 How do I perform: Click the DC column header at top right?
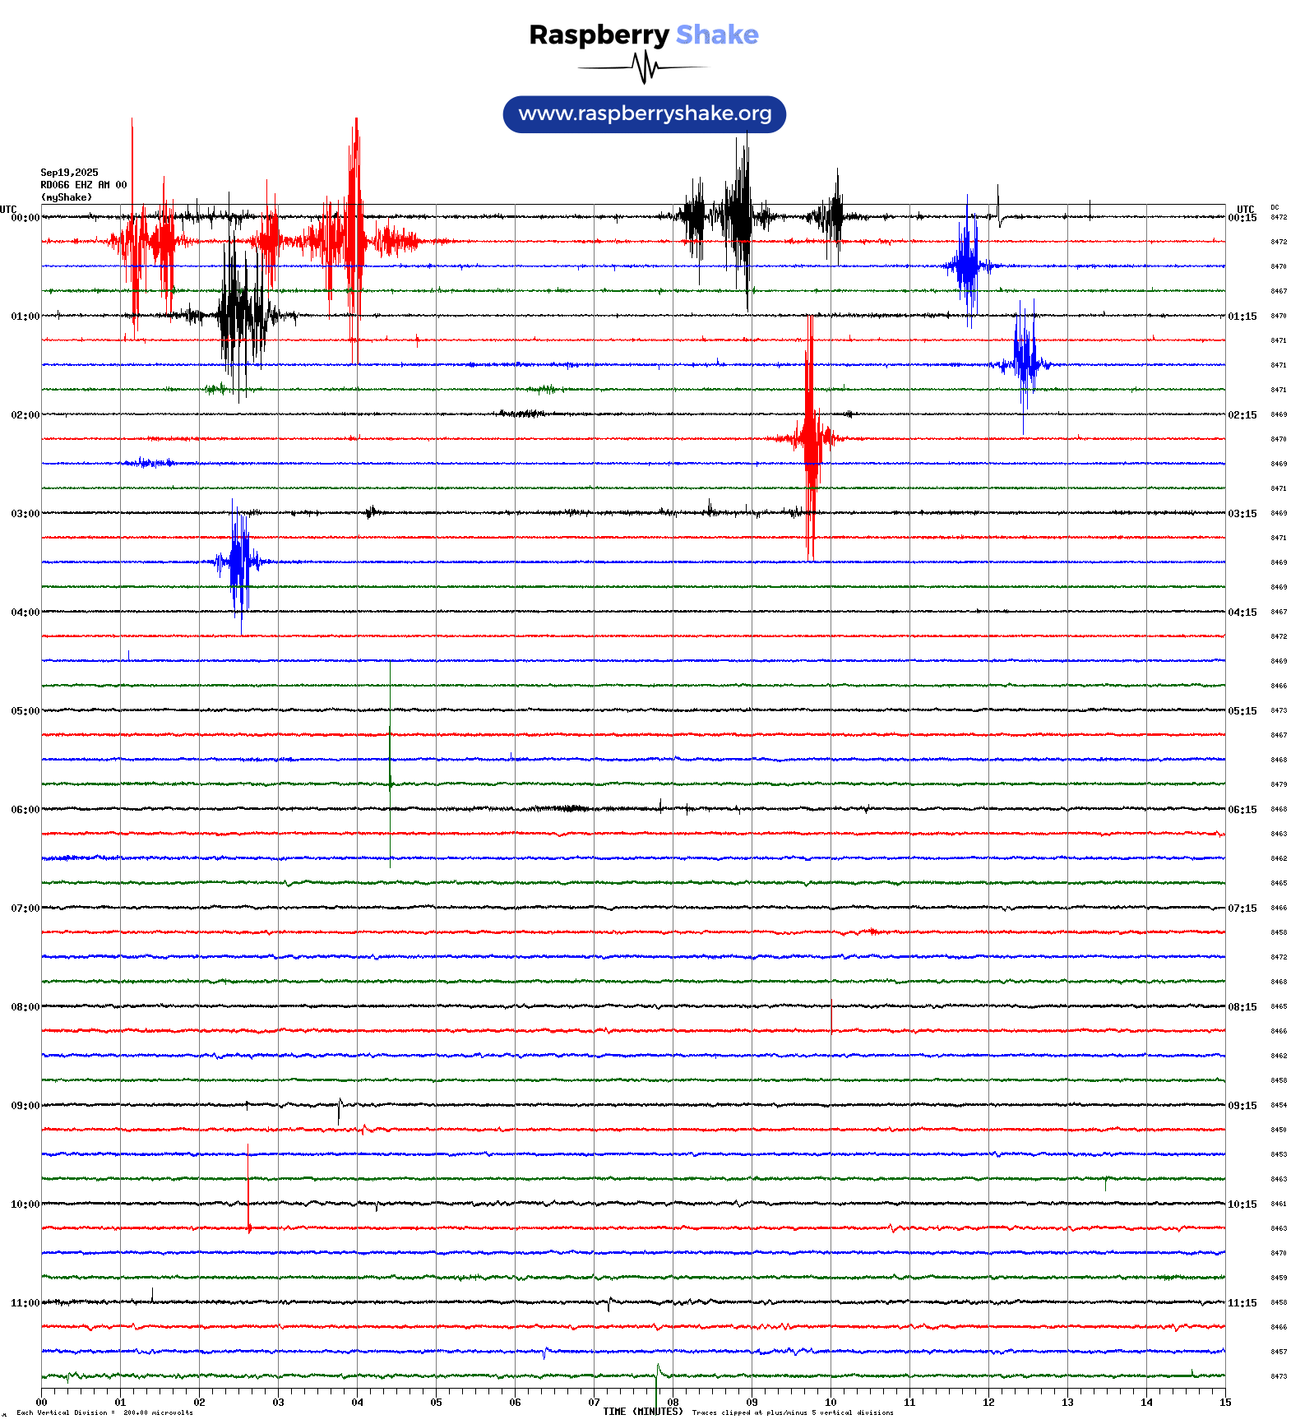pyautogui.click(x=1275, y=208)
